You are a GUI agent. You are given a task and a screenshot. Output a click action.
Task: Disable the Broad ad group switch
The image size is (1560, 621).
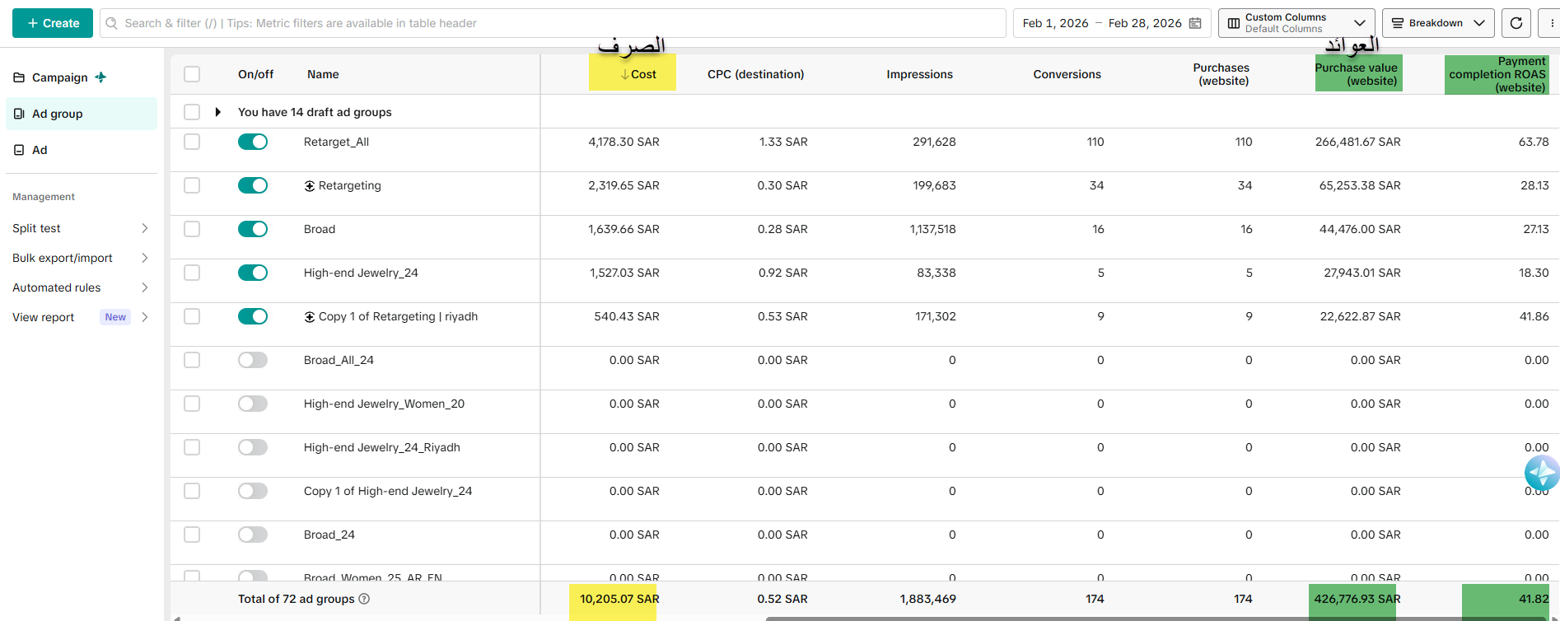coord(253,229)
